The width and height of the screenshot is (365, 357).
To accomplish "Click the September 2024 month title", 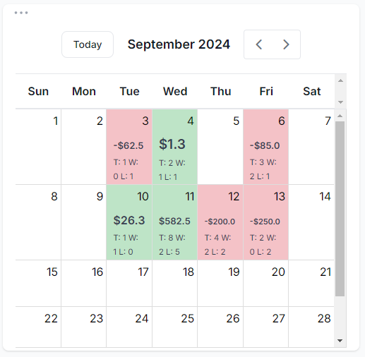I will coord(179,44).
